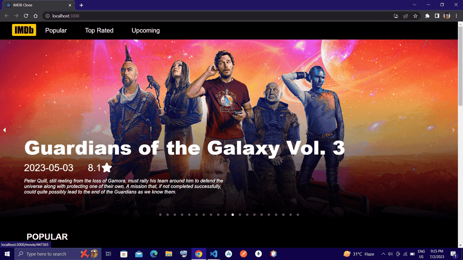Select the second carousel indicator dot
463x260 pixels.
click(x=168, y=215)
